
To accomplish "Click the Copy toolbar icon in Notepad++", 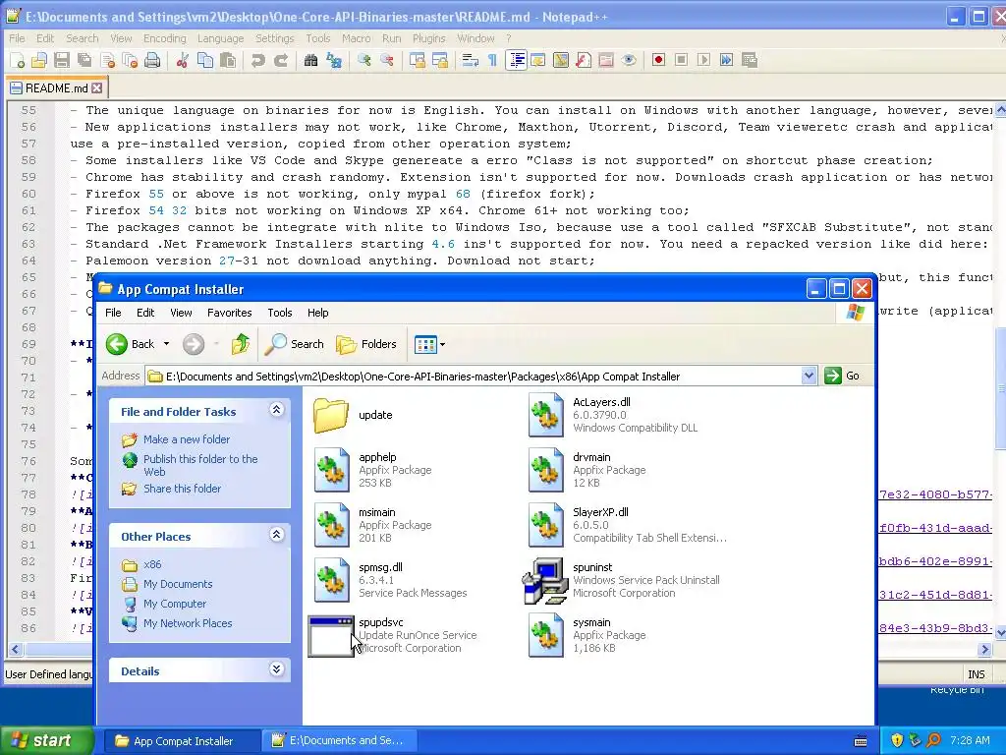I will (x=205, y=60).
